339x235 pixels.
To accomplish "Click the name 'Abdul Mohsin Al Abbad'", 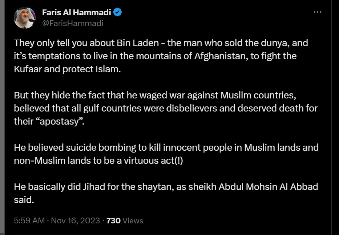I will [x=268, y=187].
